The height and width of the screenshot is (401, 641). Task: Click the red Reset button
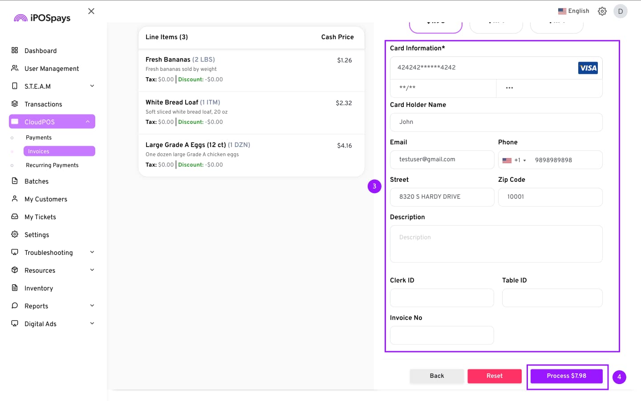[x=494, y=376]
